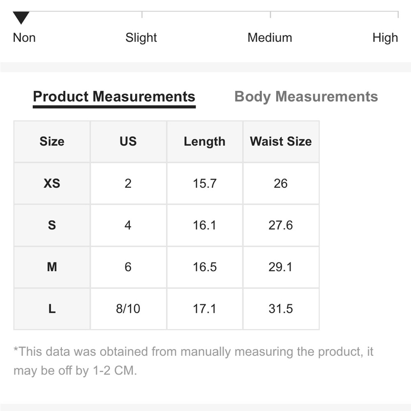
Task: Click the Length column header
Action: point(205,141)
